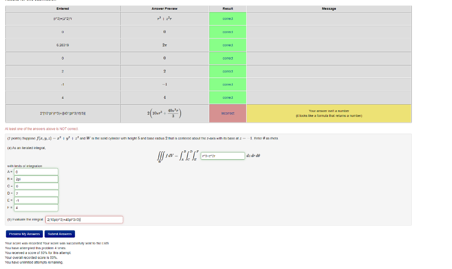The width and height of the screenshot is (452, 269).
Task: Click the 2pi answer preview cell
Action: (165, 45)
